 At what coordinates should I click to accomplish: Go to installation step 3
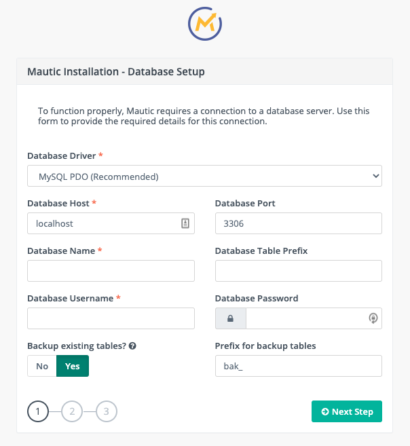point(107,411)
